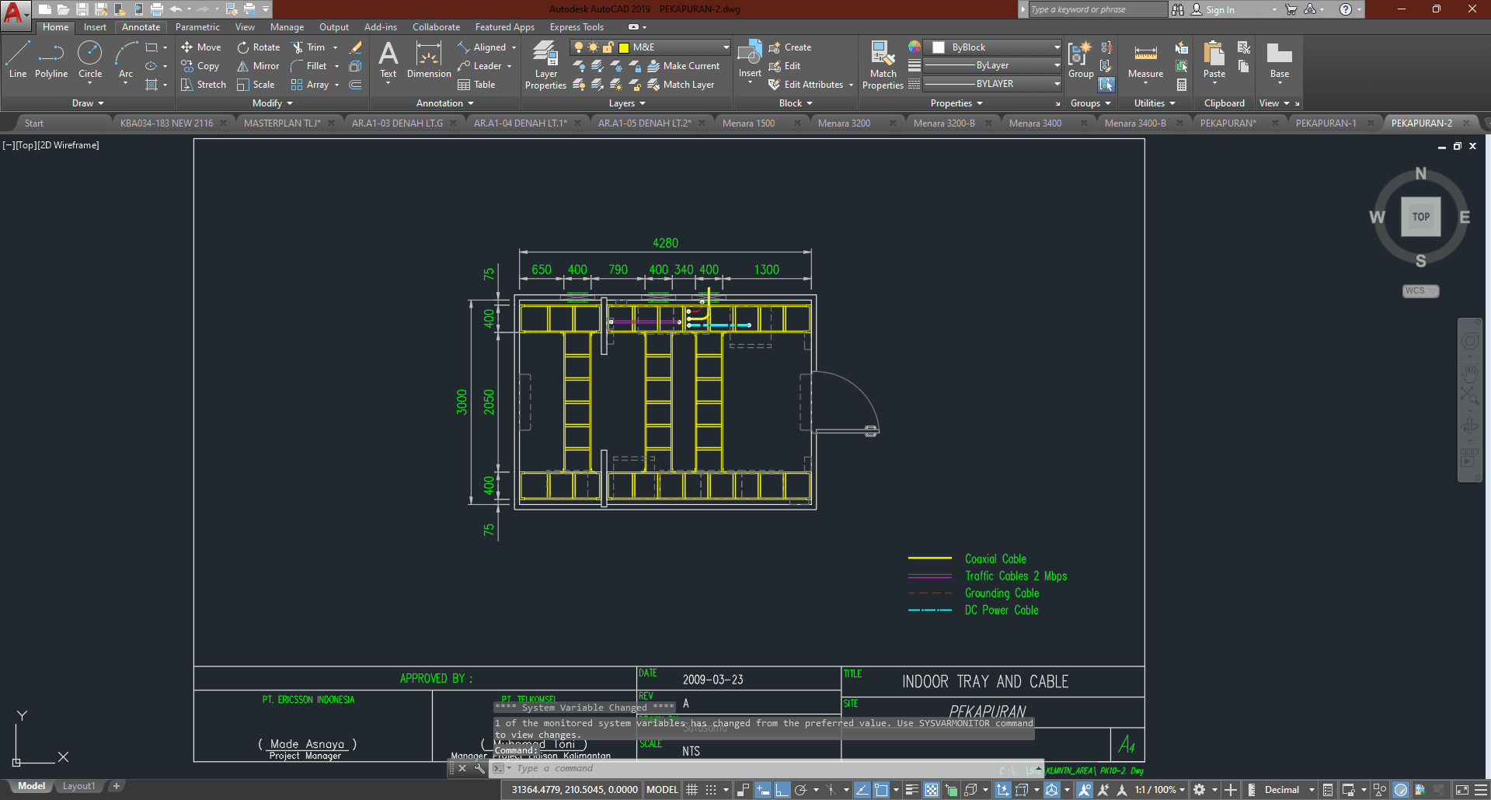Switch to the PEKAPURAN-1 drawing tab
1491x800 pixels.
(x=1326, y=123)
